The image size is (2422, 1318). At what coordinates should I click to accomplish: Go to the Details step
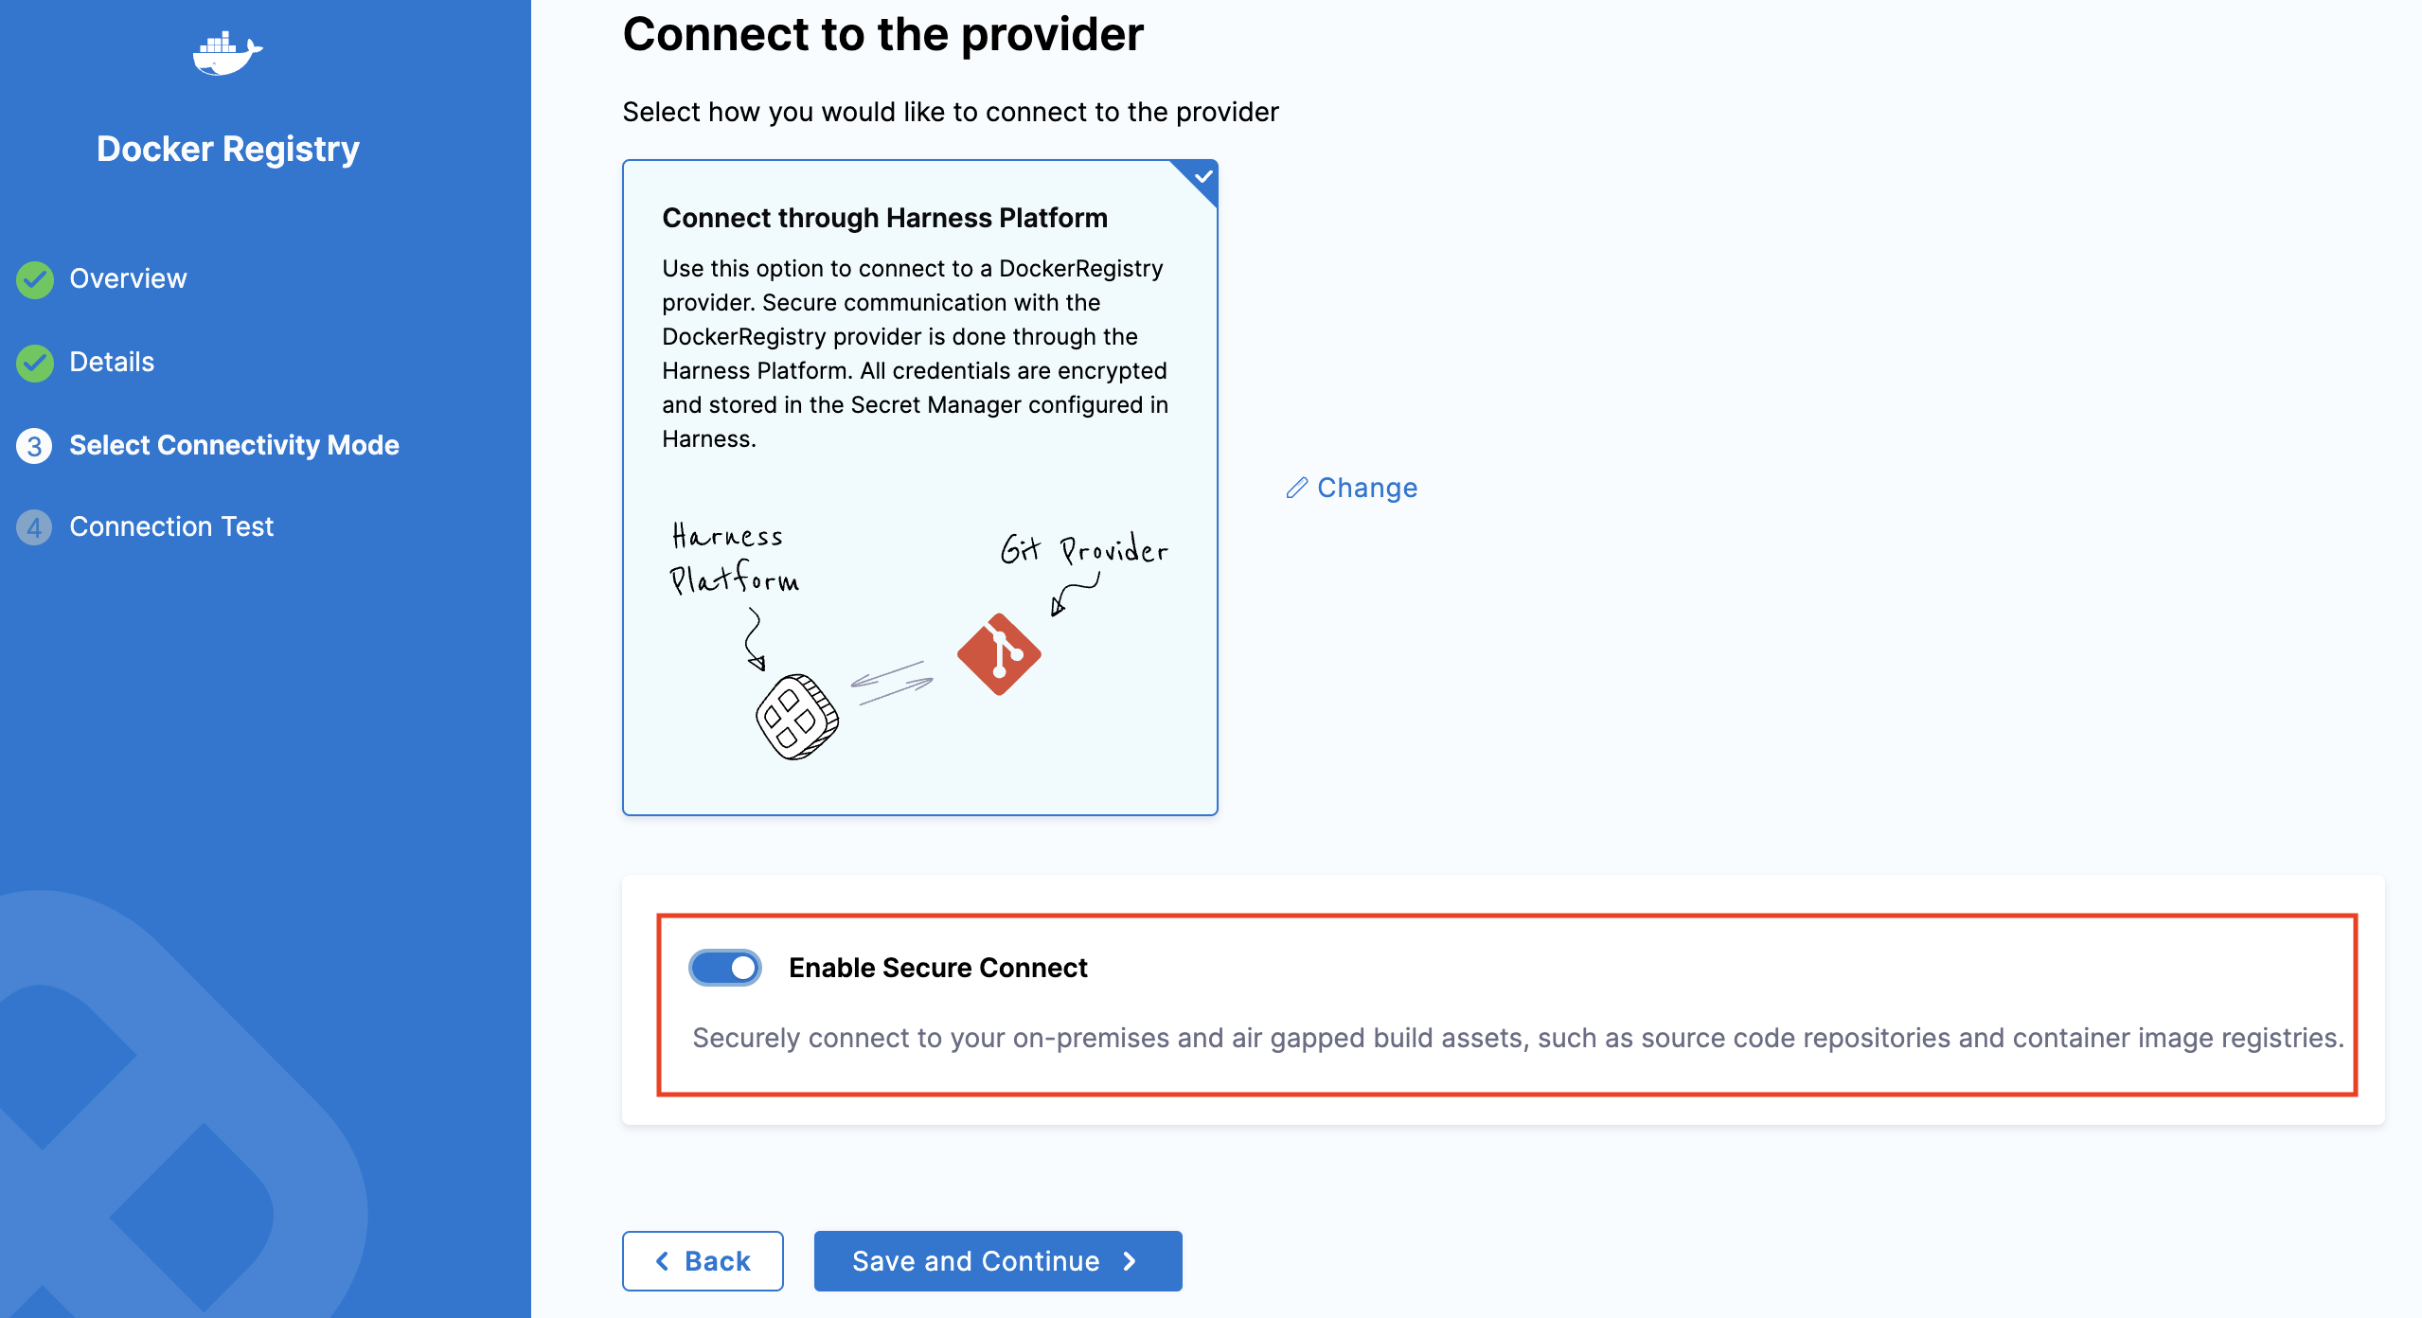click(x=112, y=363)
